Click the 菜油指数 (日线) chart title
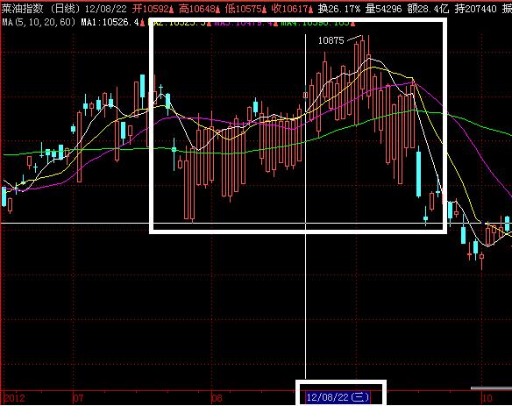The width and height of the screenshot is (512, 406). click(41, 9)
